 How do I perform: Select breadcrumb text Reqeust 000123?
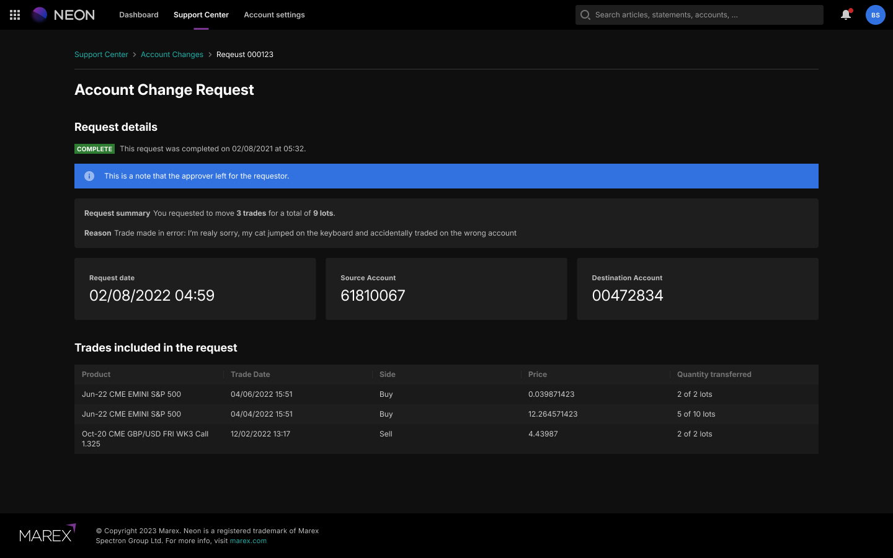click(245, 55)
